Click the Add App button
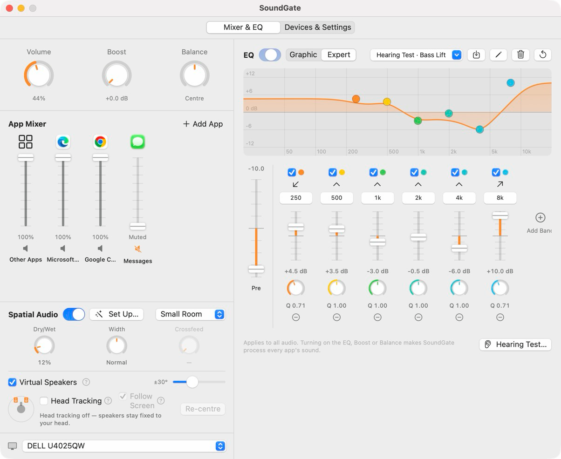561x459 pixels. pos(203,124)
